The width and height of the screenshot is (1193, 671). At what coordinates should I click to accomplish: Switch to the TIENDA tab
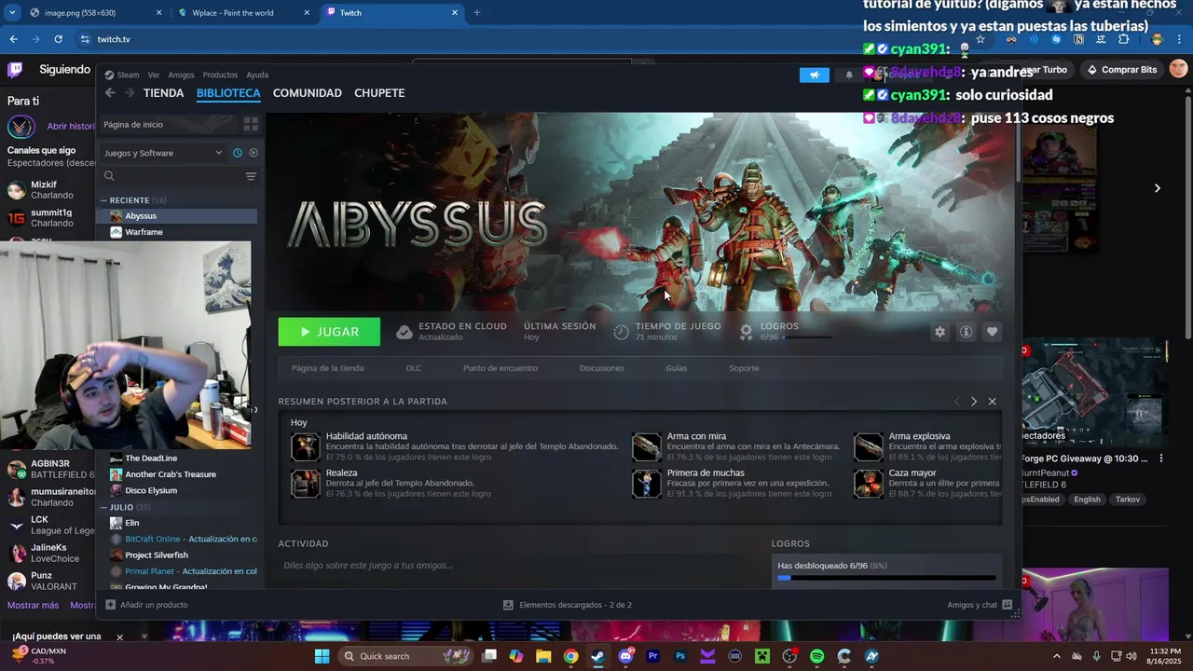pyautogui.click(x=164, y=93)
